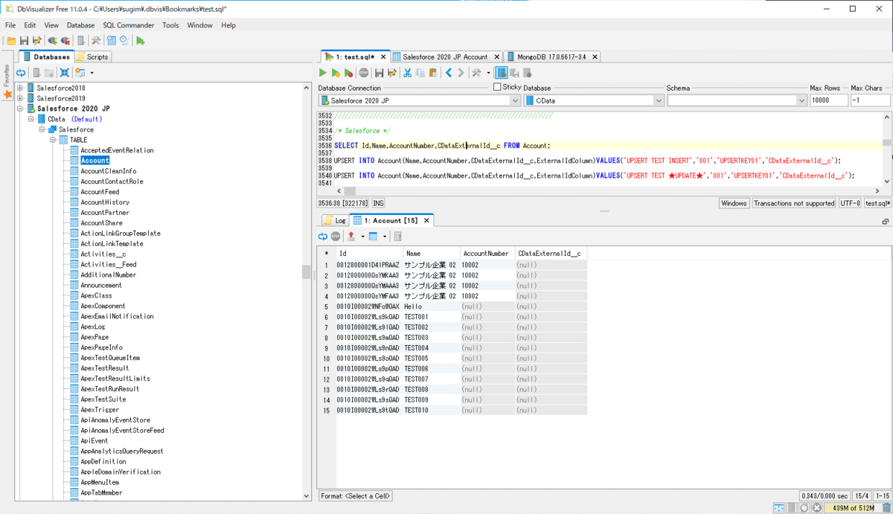Switch to the Log tab
The height and width of the screenshot is (514, 893).
[335, 221]
